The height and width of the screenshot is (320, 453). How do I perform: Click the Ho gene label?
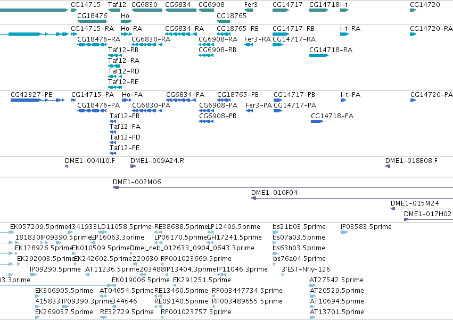[125, 16]
